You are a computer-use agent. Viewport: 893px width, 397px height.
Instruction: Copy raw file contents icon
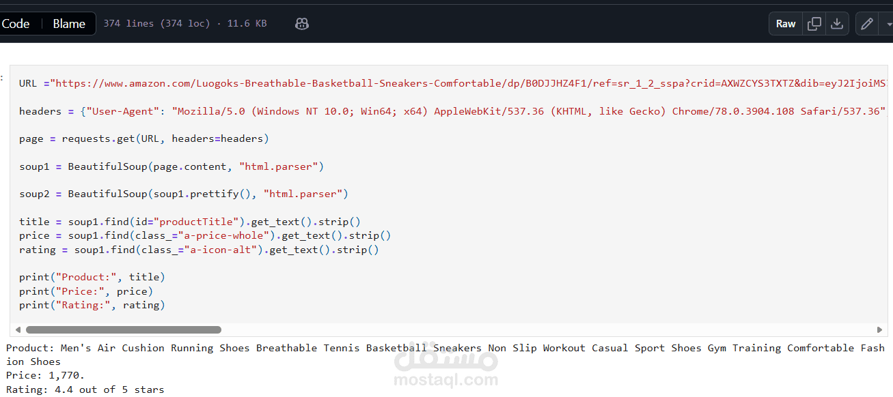(x=814, y=24)
